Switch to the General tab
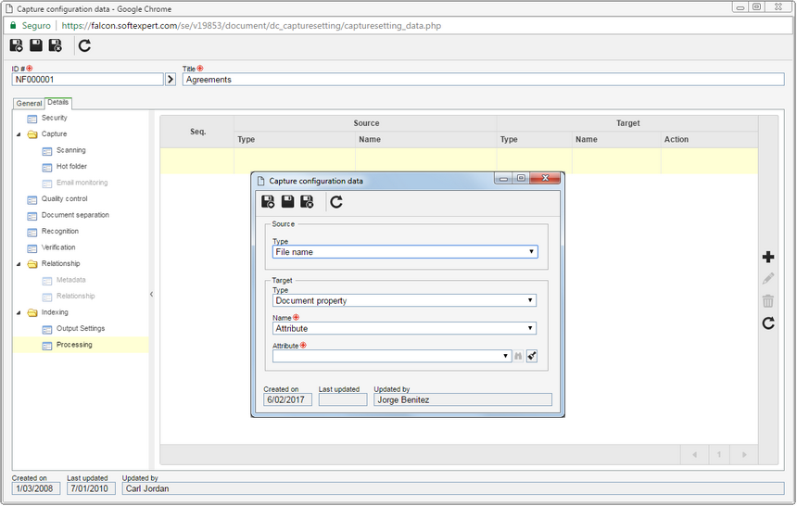The image size is (797, 506). [x=29, y=103]
